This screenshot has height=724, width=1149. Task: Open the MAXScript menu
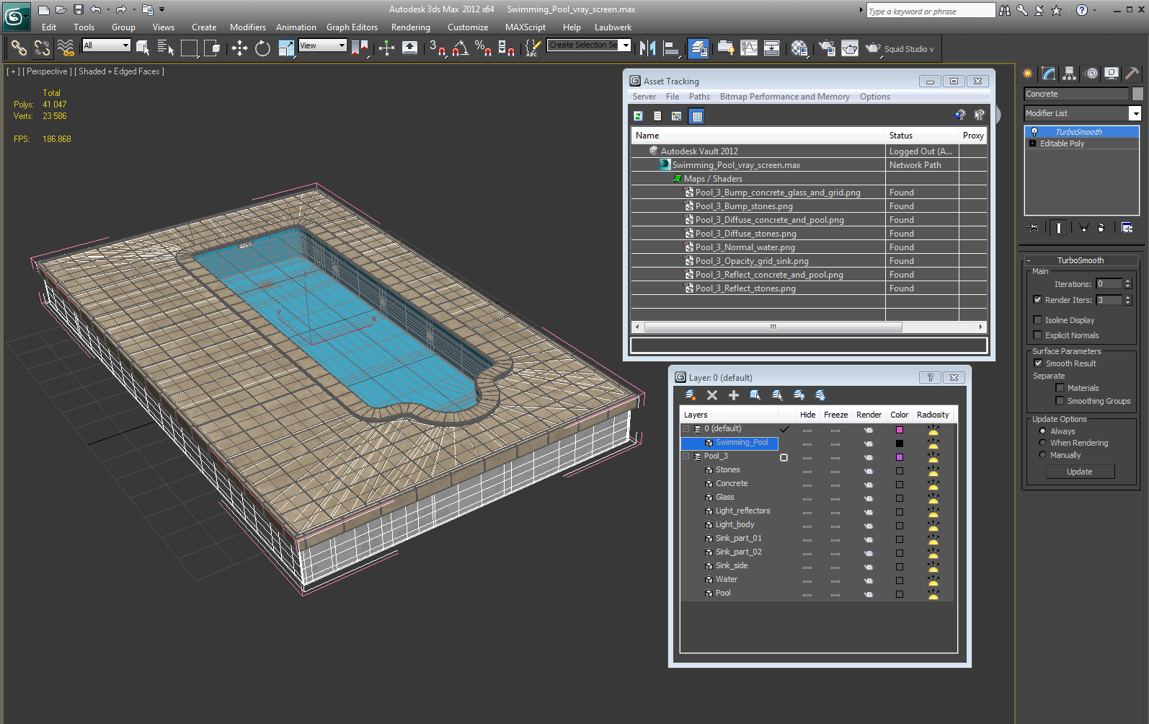click(x=525, y=27)
